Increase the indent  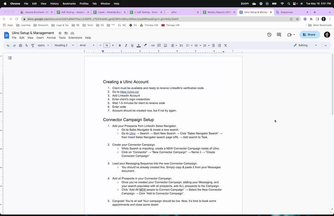tap(219, 45)
